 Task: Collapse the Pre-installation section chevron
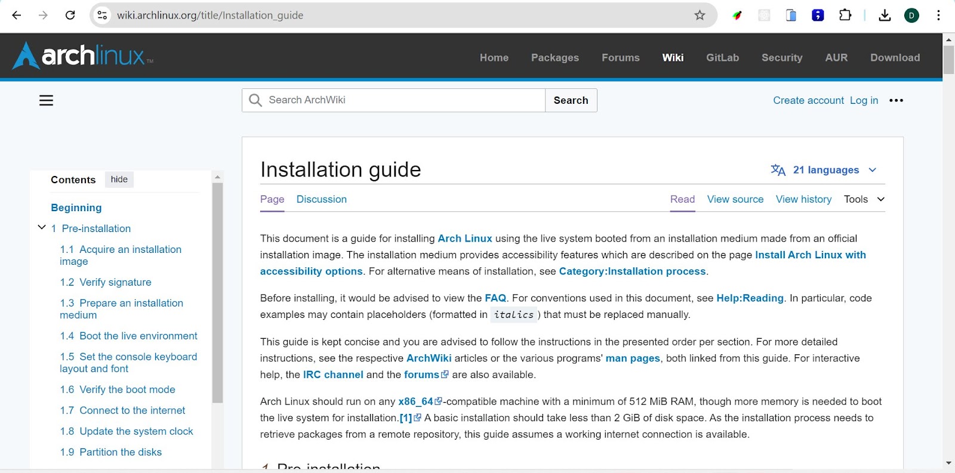(42, 227)
